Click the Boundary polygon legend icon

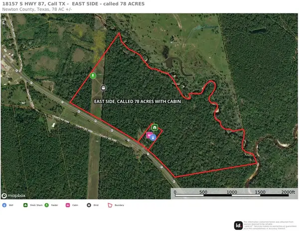click(110, 205)
